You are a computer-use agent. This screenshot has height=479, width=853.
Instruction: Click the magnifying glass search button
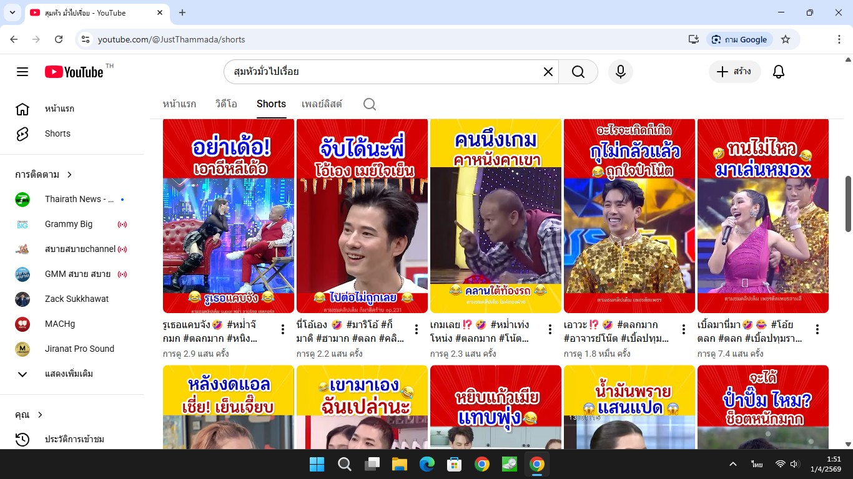point(578,72)
